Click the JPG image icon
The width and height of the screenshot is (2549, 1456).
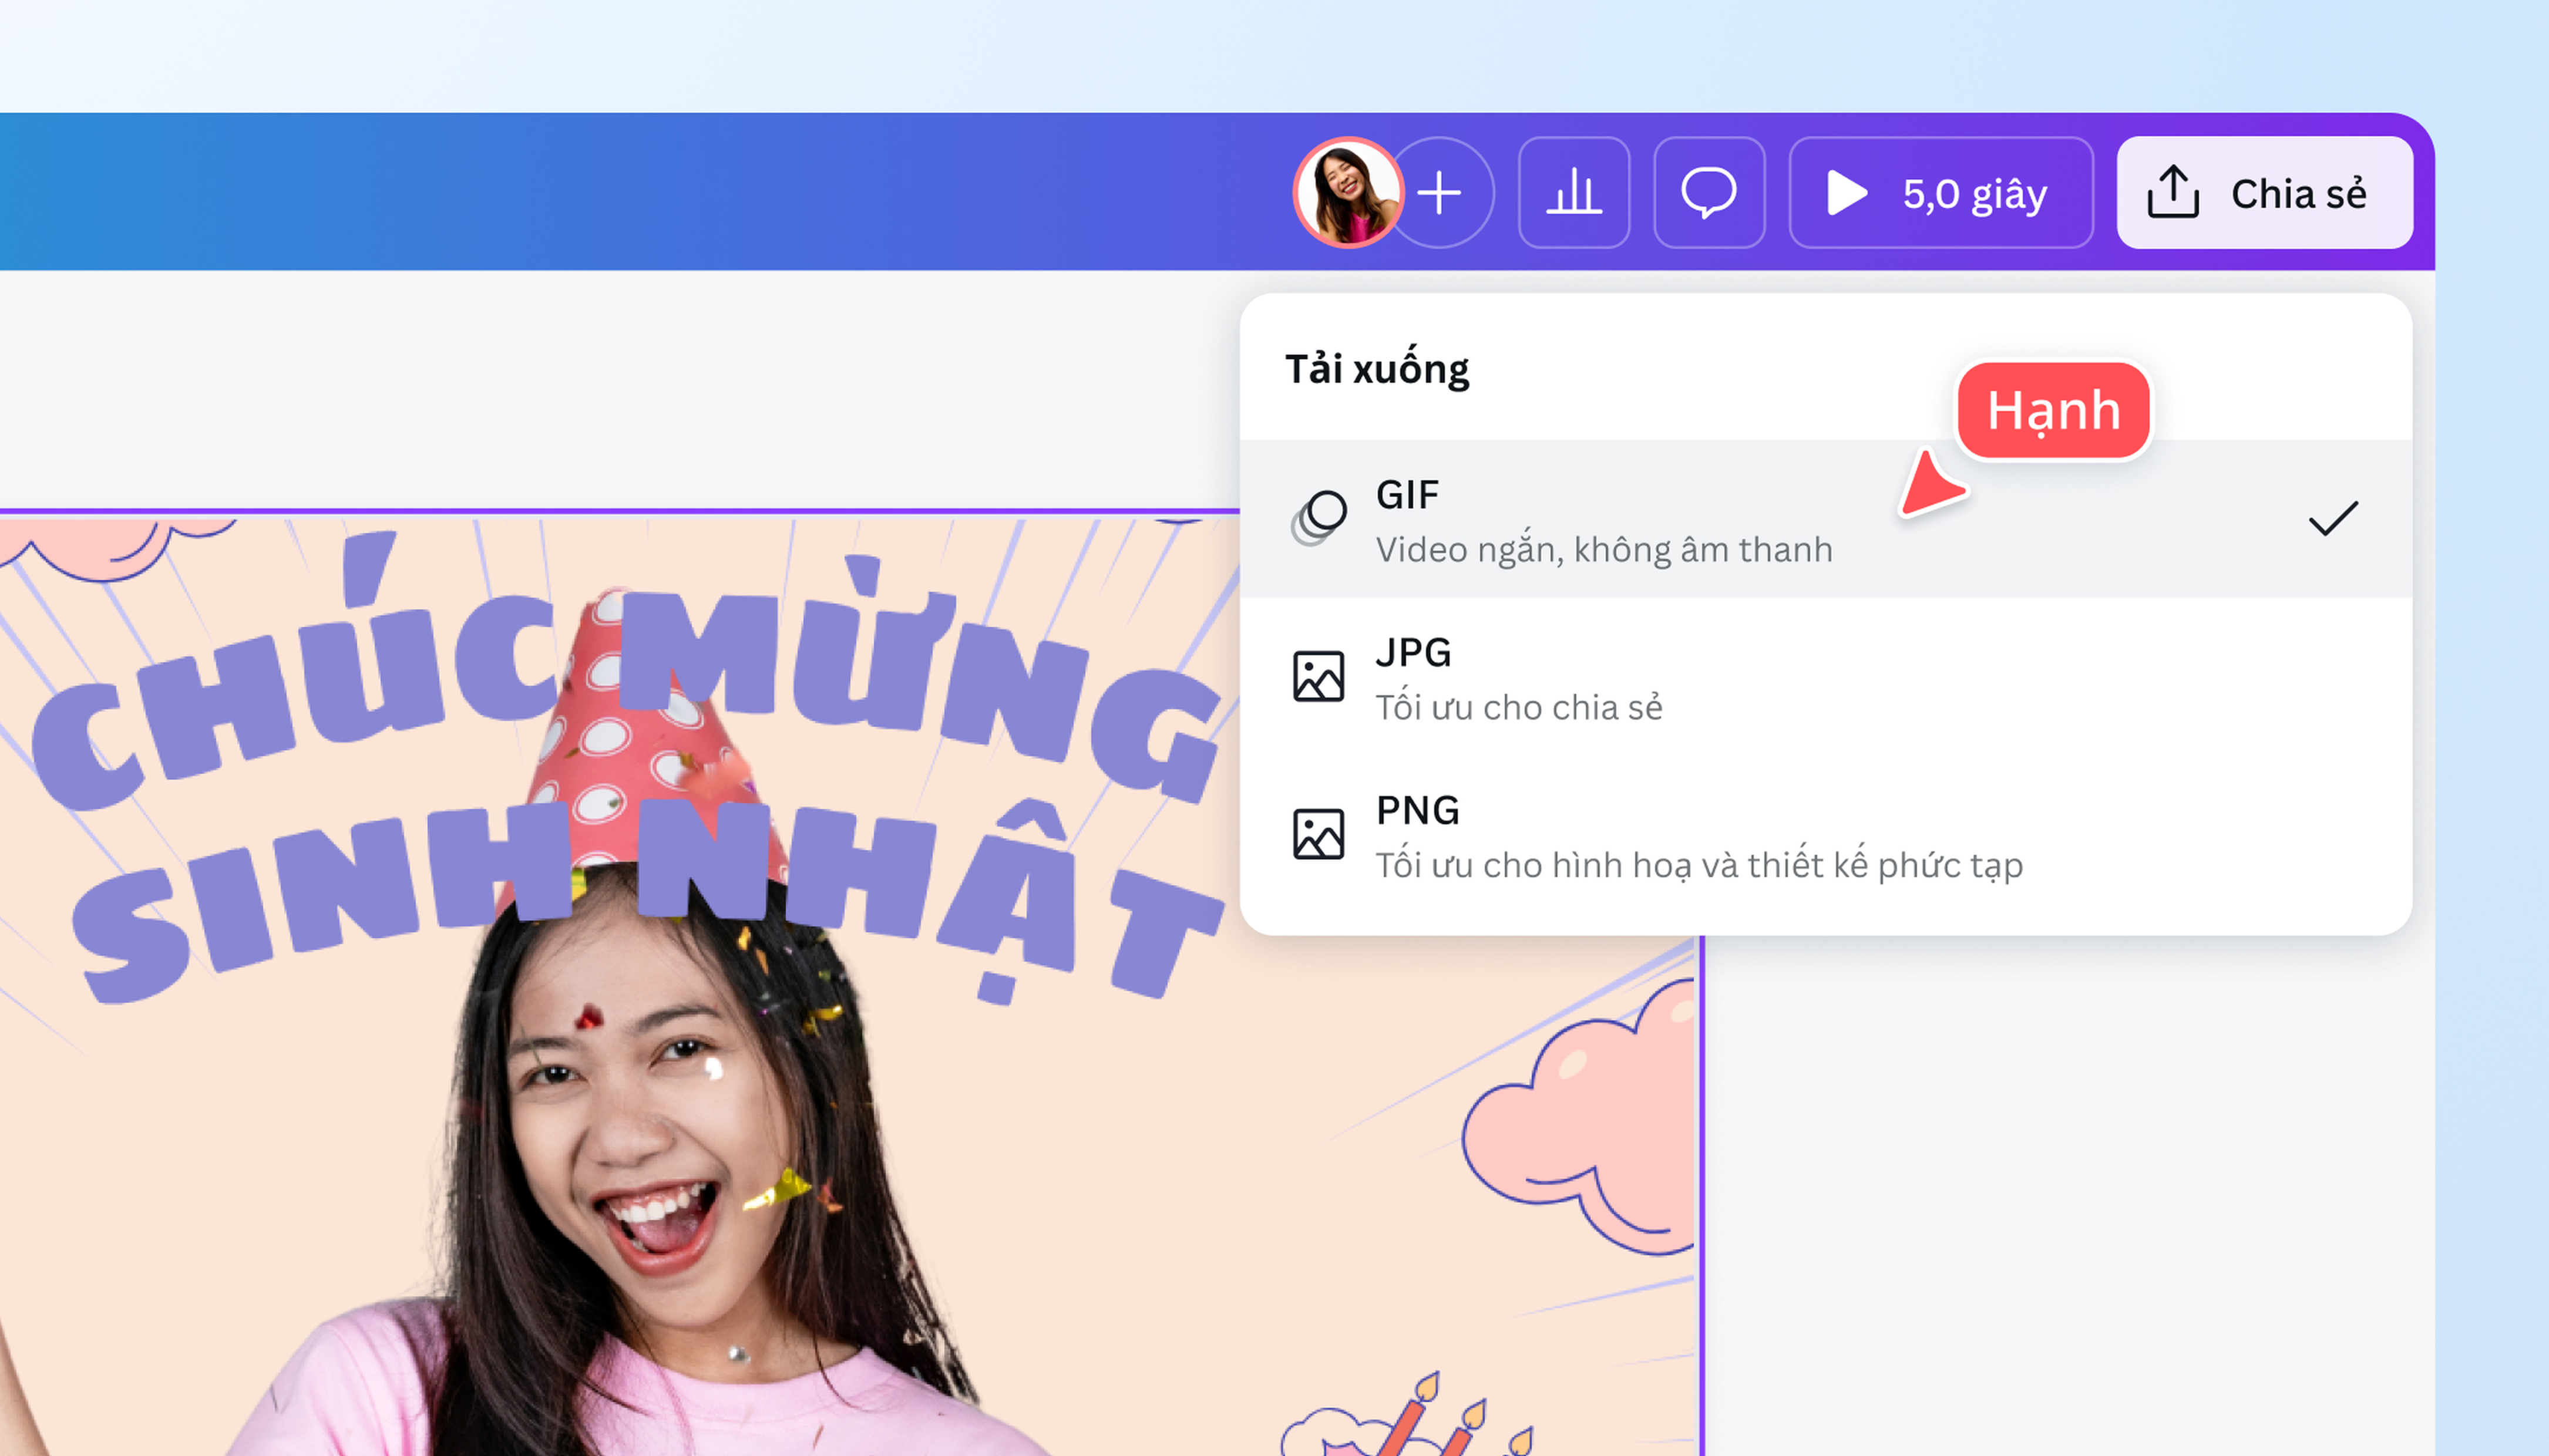(1319, 677)
